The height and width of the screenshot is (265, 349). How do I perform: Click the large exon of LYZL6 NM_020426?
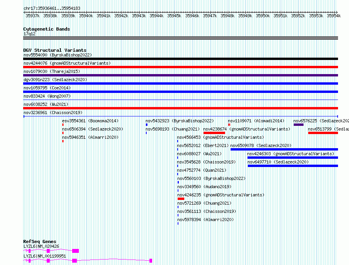(x=75, y=251)
